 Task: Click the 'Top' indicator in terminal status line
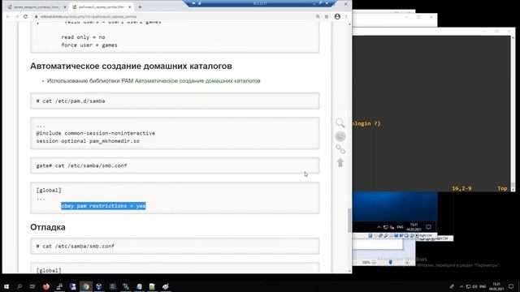pos(502,188)
